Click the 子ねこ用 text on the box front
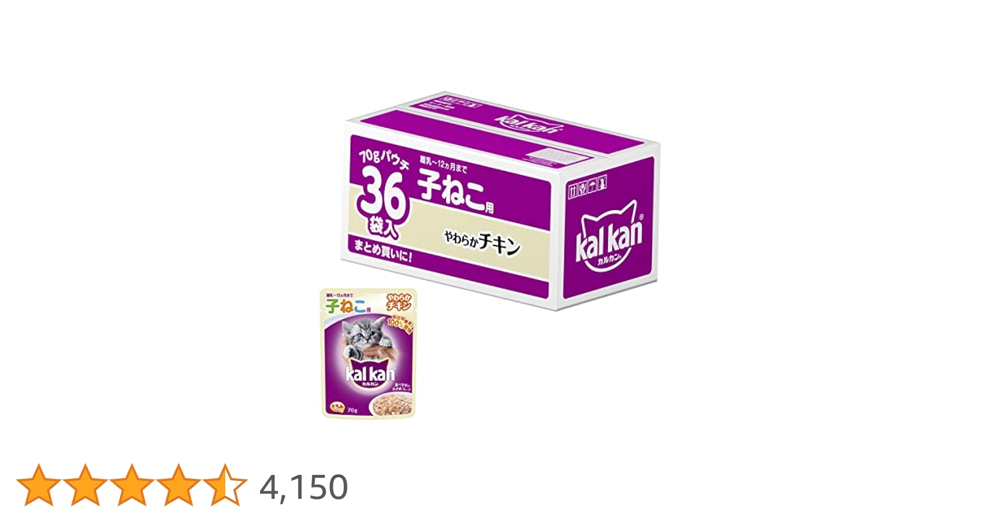The image size is (989, 517). tap(456, 192)
